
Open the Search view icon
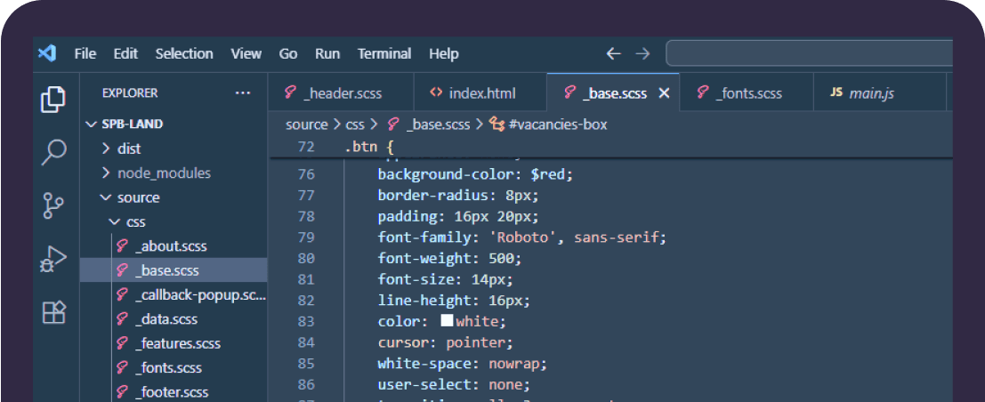click(x=53, y=152)
